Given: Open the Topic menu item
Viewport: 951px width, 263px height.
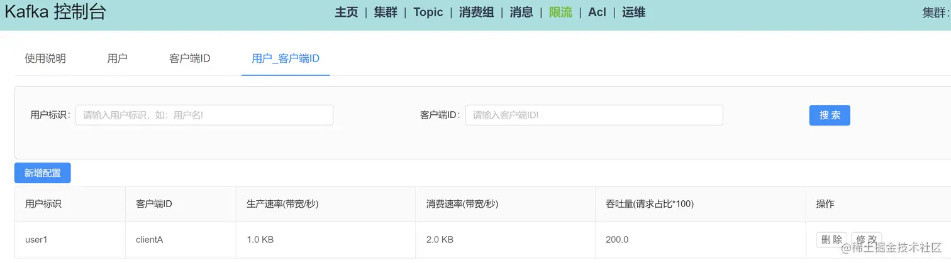Looking at the screenshot, I should [428, 12].
